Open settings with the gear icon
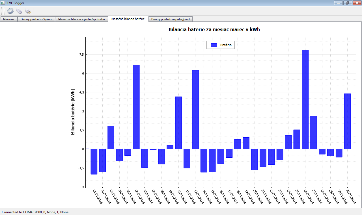 click(10, 11)
